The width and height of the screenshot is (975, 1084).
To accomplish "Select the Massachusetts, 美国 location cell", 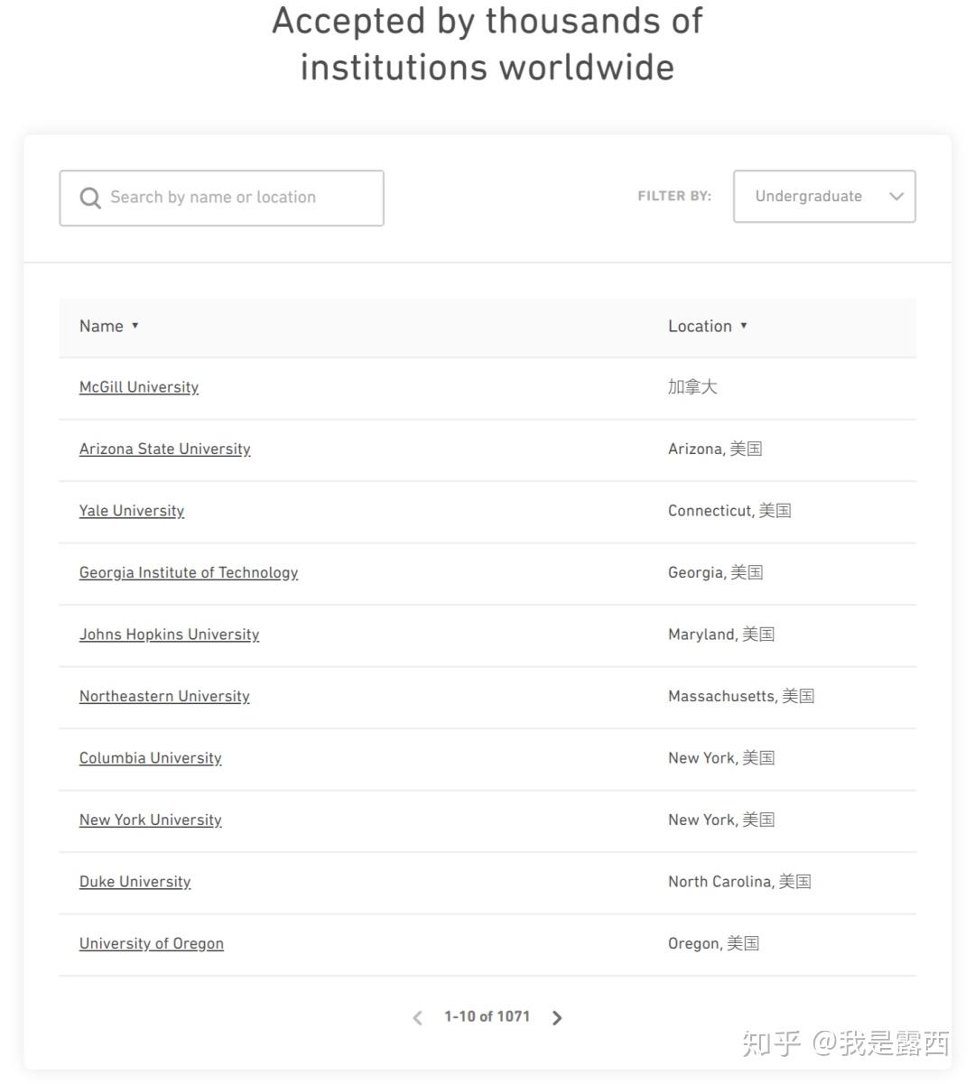I will coord(741,696).
